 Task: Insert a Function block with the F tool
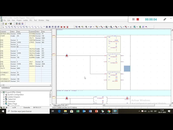pos(58,27)
